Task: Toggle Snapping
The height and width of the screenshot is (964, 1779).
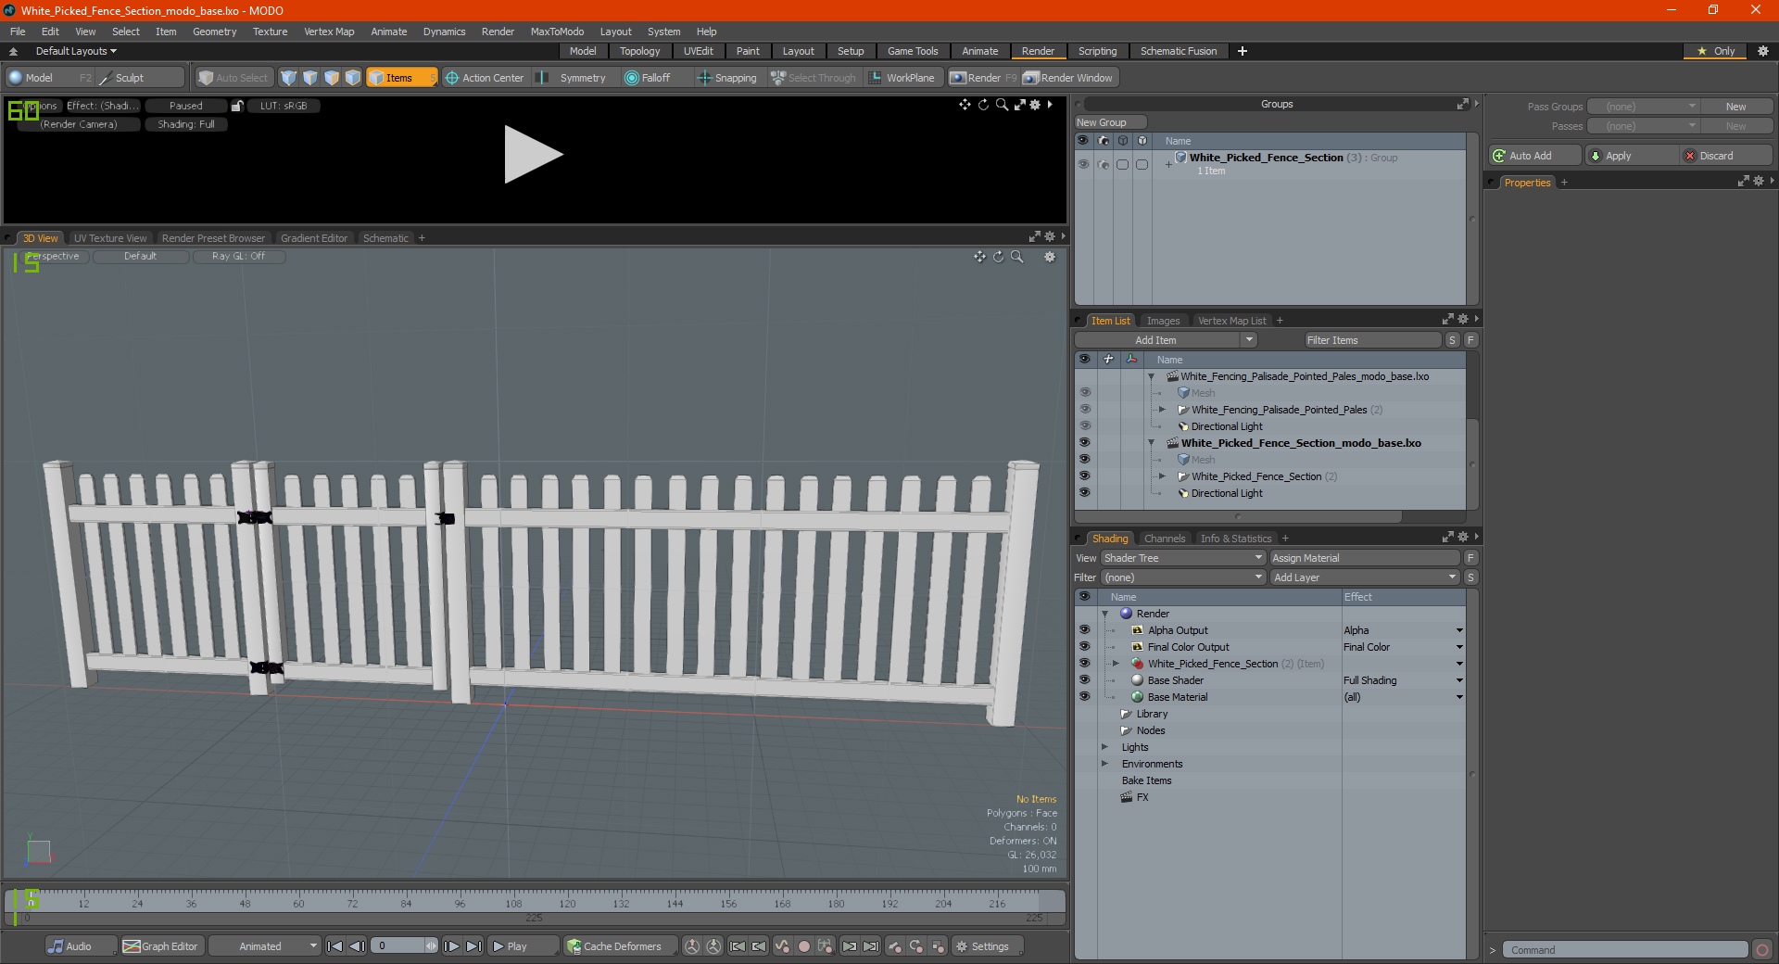Action: pyautogui.click(x=727, y=78)
